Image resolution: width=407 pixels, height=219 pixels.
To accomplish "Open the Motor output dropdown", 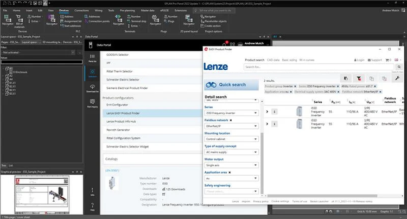I will (231, 165).
